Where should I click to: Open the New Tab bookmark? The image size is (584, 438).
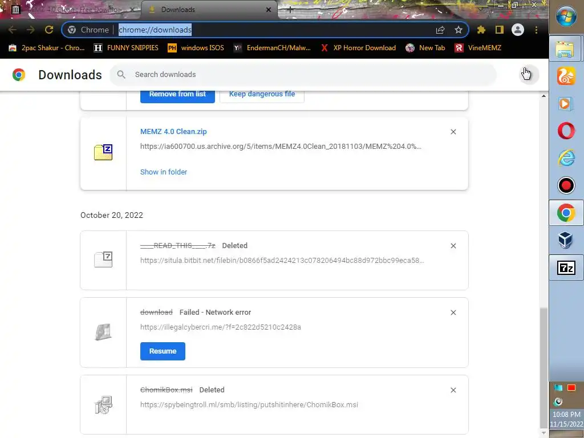tap(425, 48)
